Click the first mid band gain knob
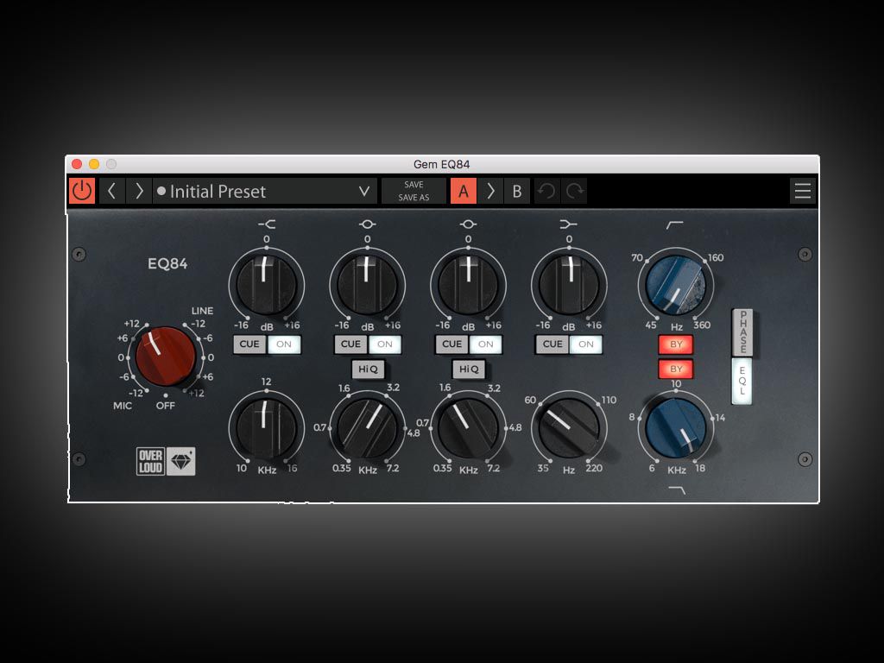 point(367,283)
